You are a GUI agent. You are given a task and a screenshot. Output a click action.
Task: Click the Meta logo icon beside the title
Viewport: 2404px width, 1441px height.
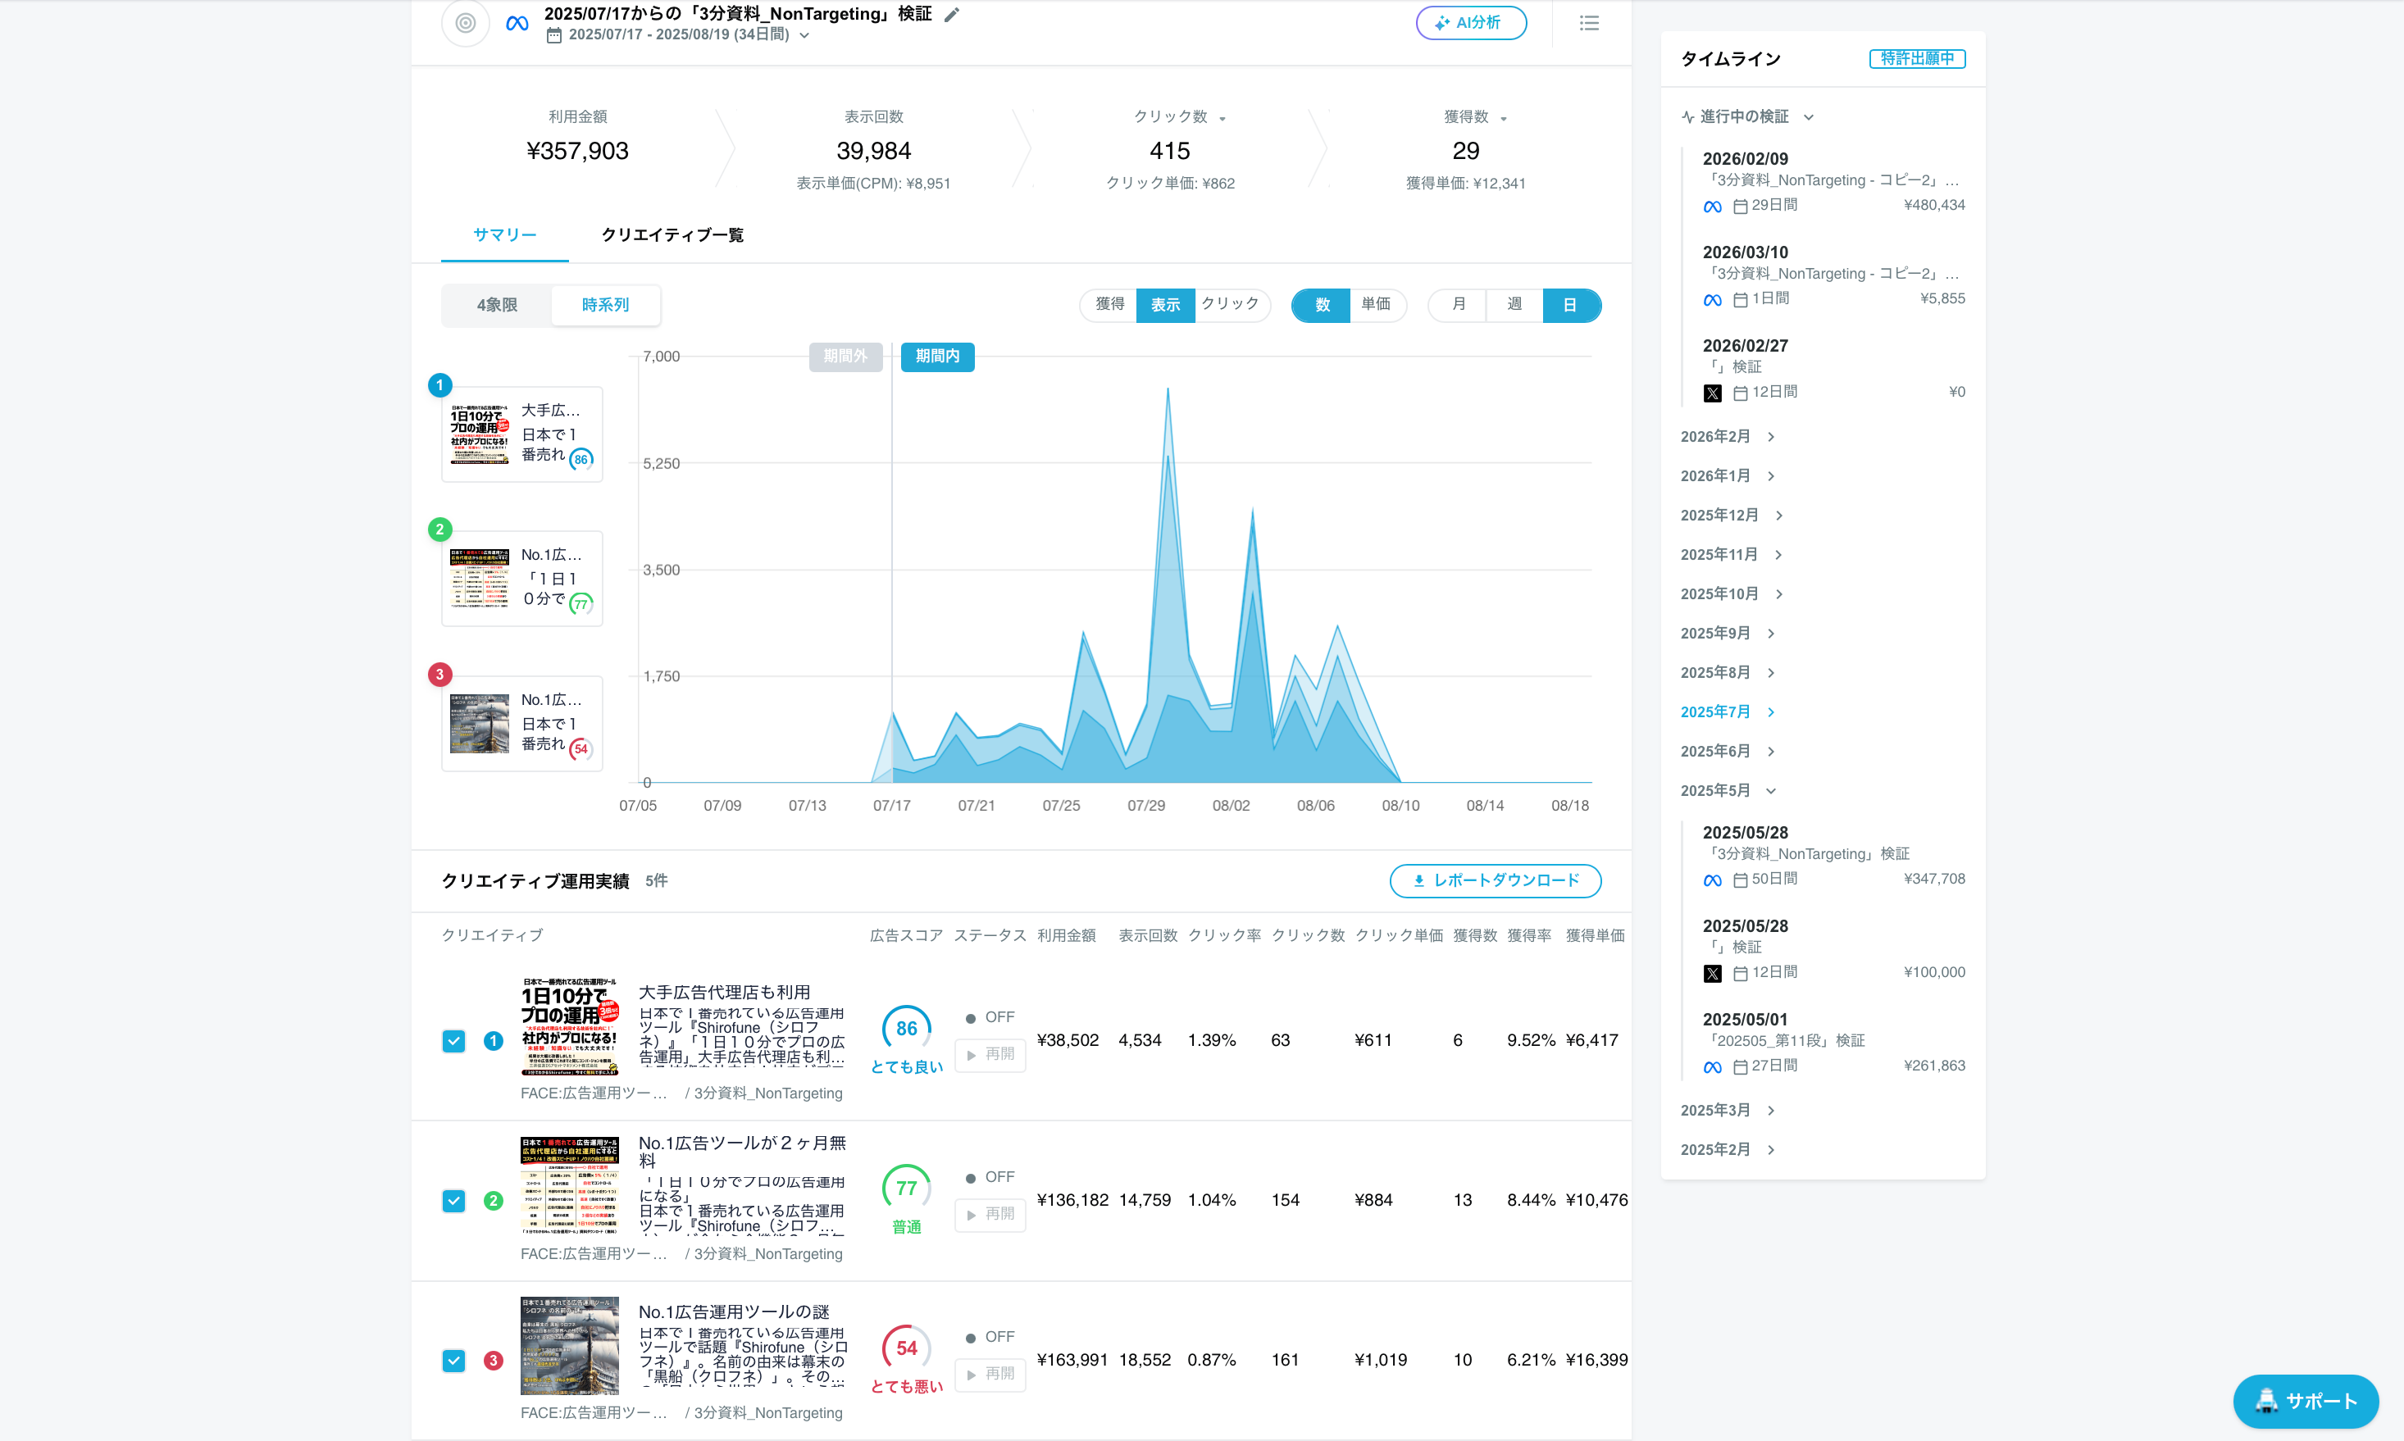(x=517, y=23)
